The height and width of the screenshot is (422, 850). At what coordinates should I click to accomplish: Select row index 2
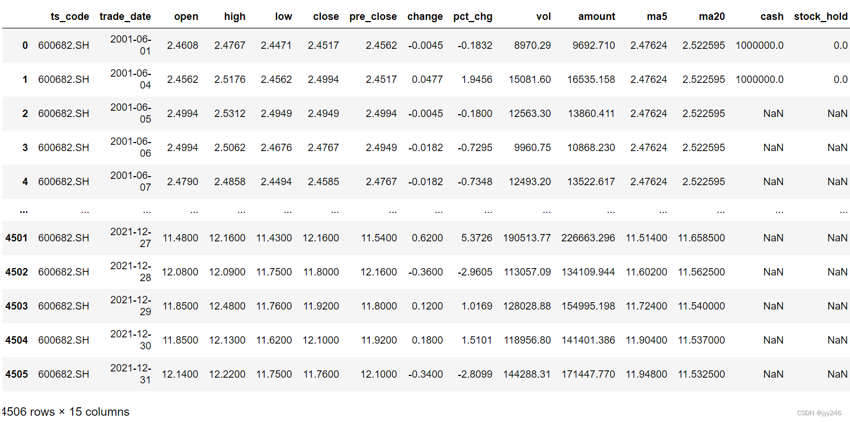(x=25, y=114)
